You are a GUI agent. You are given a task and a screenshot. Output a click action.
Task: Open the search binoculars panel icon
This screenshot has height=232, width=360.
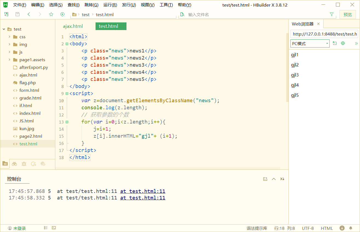tap(14, 164)
